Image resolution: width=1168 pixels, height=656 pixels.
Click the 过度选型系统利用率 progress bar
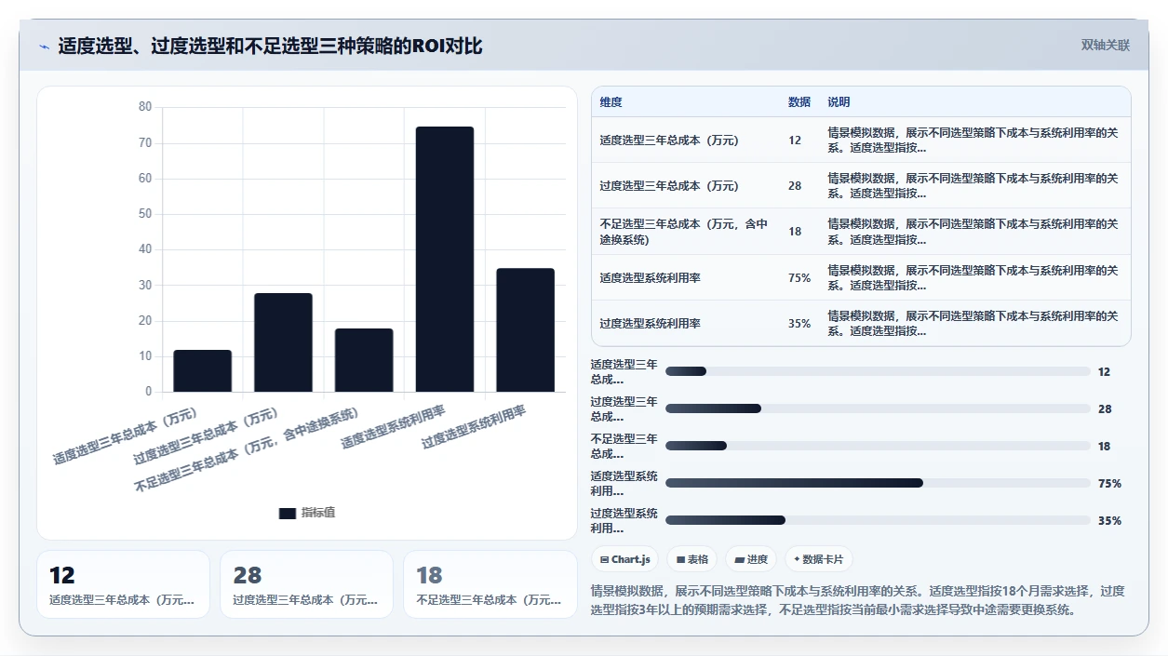(x=878, y=520)
